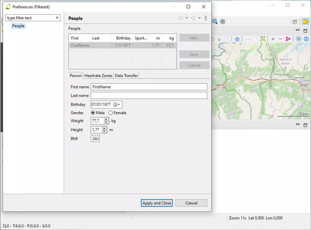Click the Weight value field 77,7

97,121
